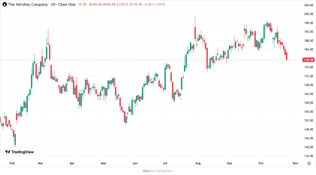Viewport: 316px width, 175px height.
Task: Click the 204.00 price axis label
Action: point(309,5)
